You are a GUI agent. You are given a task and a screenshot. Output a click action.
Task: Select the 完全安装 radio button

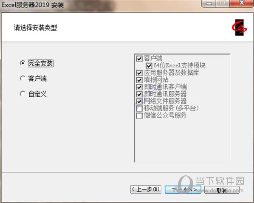23,63
